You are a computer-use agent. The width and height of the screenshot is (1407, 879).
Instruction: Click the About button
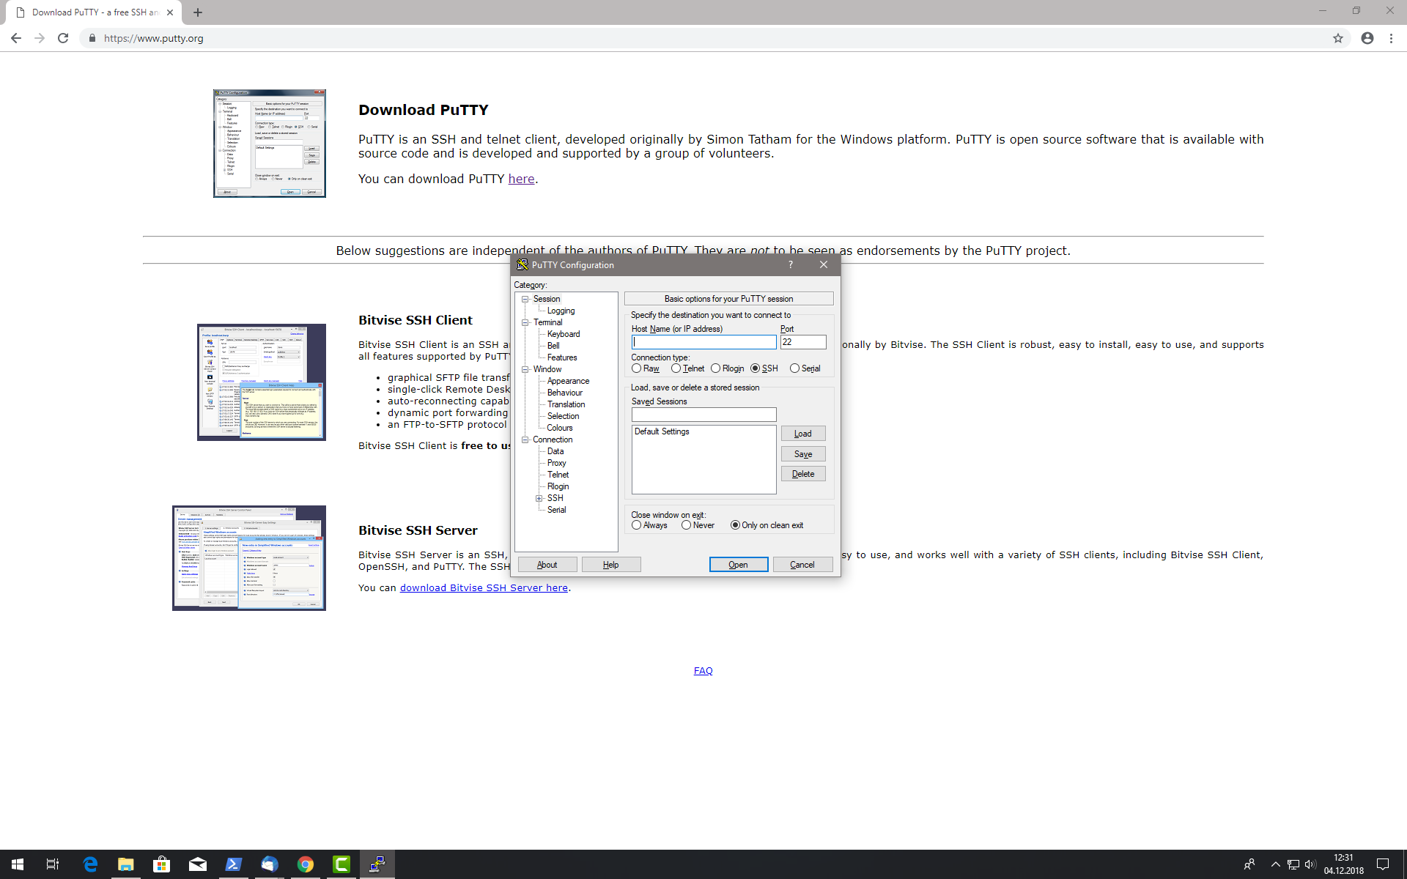click(547, 565)
